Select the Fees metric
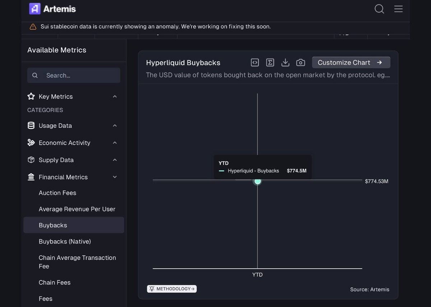431x307 pixels. point(46,298)
